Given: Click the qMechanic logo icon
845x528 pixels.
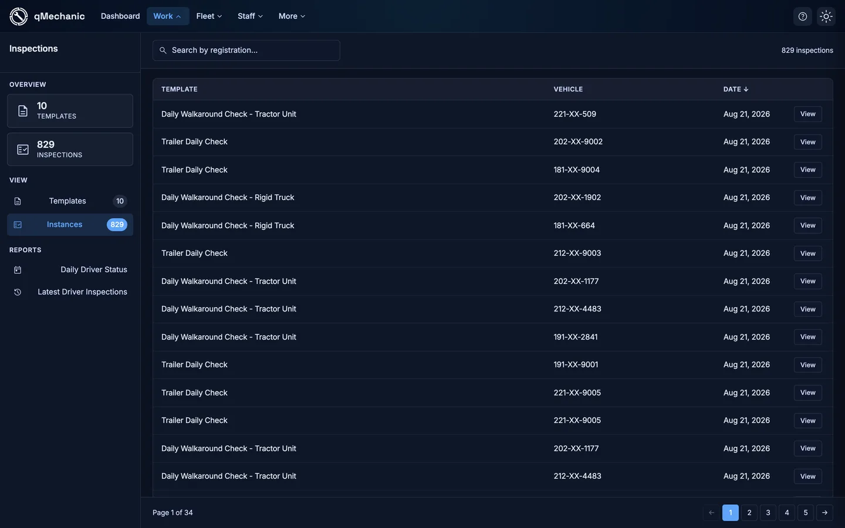Looking at the screenshot, I should click(18, 16).
